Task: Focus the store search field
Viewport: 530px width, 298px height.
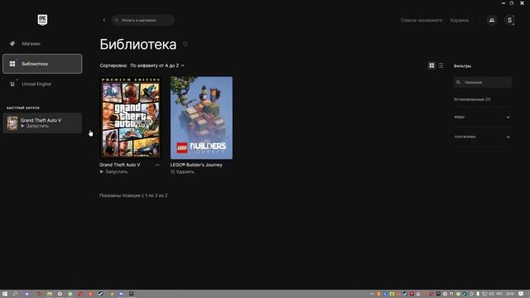Action: pos(143,20)
